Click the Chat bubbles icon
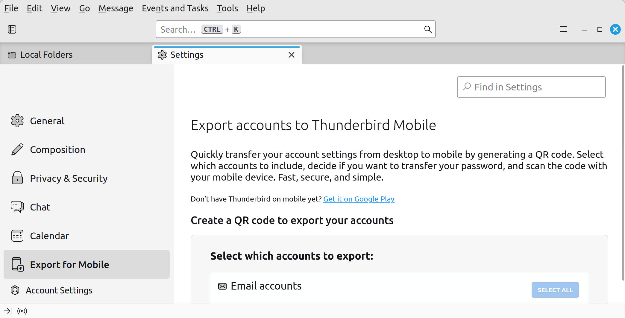 tap(17, 207)
